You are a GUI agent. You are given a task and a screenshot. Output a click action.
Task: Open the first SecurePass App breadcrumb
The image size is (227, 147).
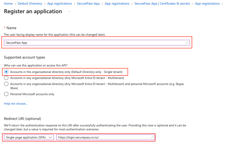click(x=88, y=4)
